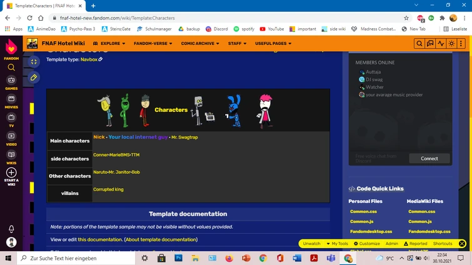
Task: Expand My Tools in bottom toolbar
Action: click(337, 244)
